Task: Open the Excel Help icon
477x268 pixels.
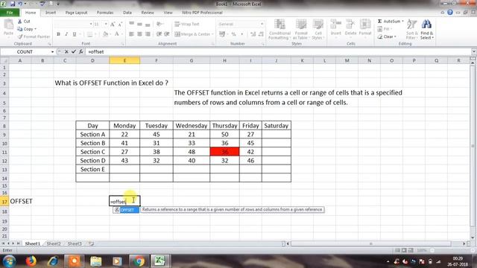Action: coord(450,13)
